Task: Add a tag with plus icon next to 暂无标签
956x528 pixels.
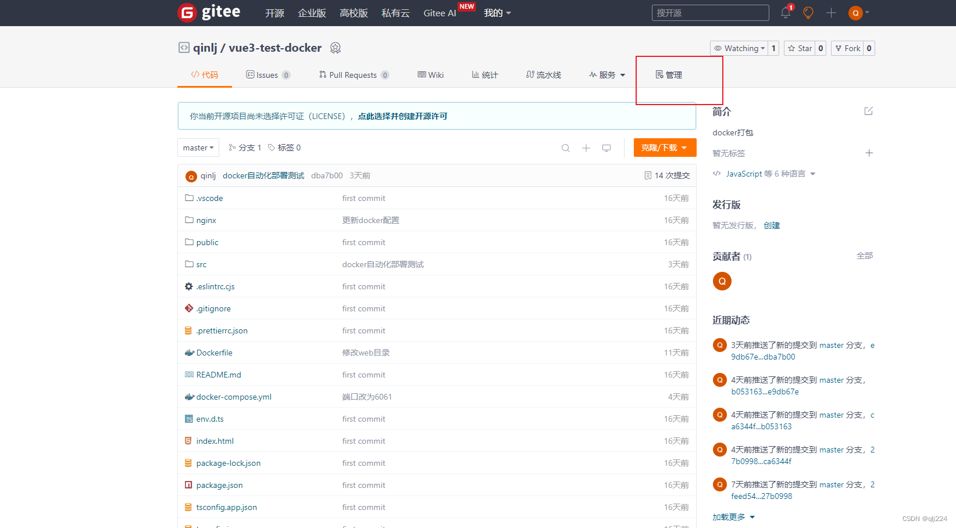Action: [x=869, y=153]
